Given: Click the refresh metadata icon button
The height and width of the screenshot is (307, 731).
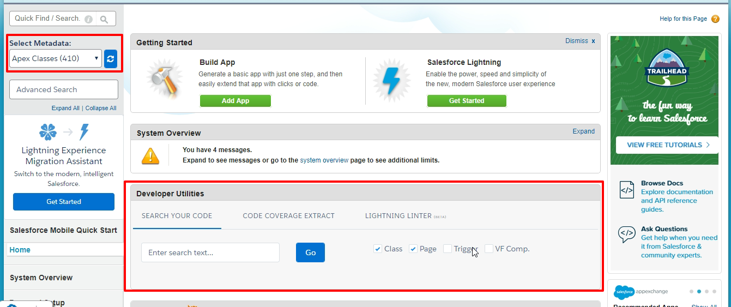Looking at the screenshot, I should (111, 59).
